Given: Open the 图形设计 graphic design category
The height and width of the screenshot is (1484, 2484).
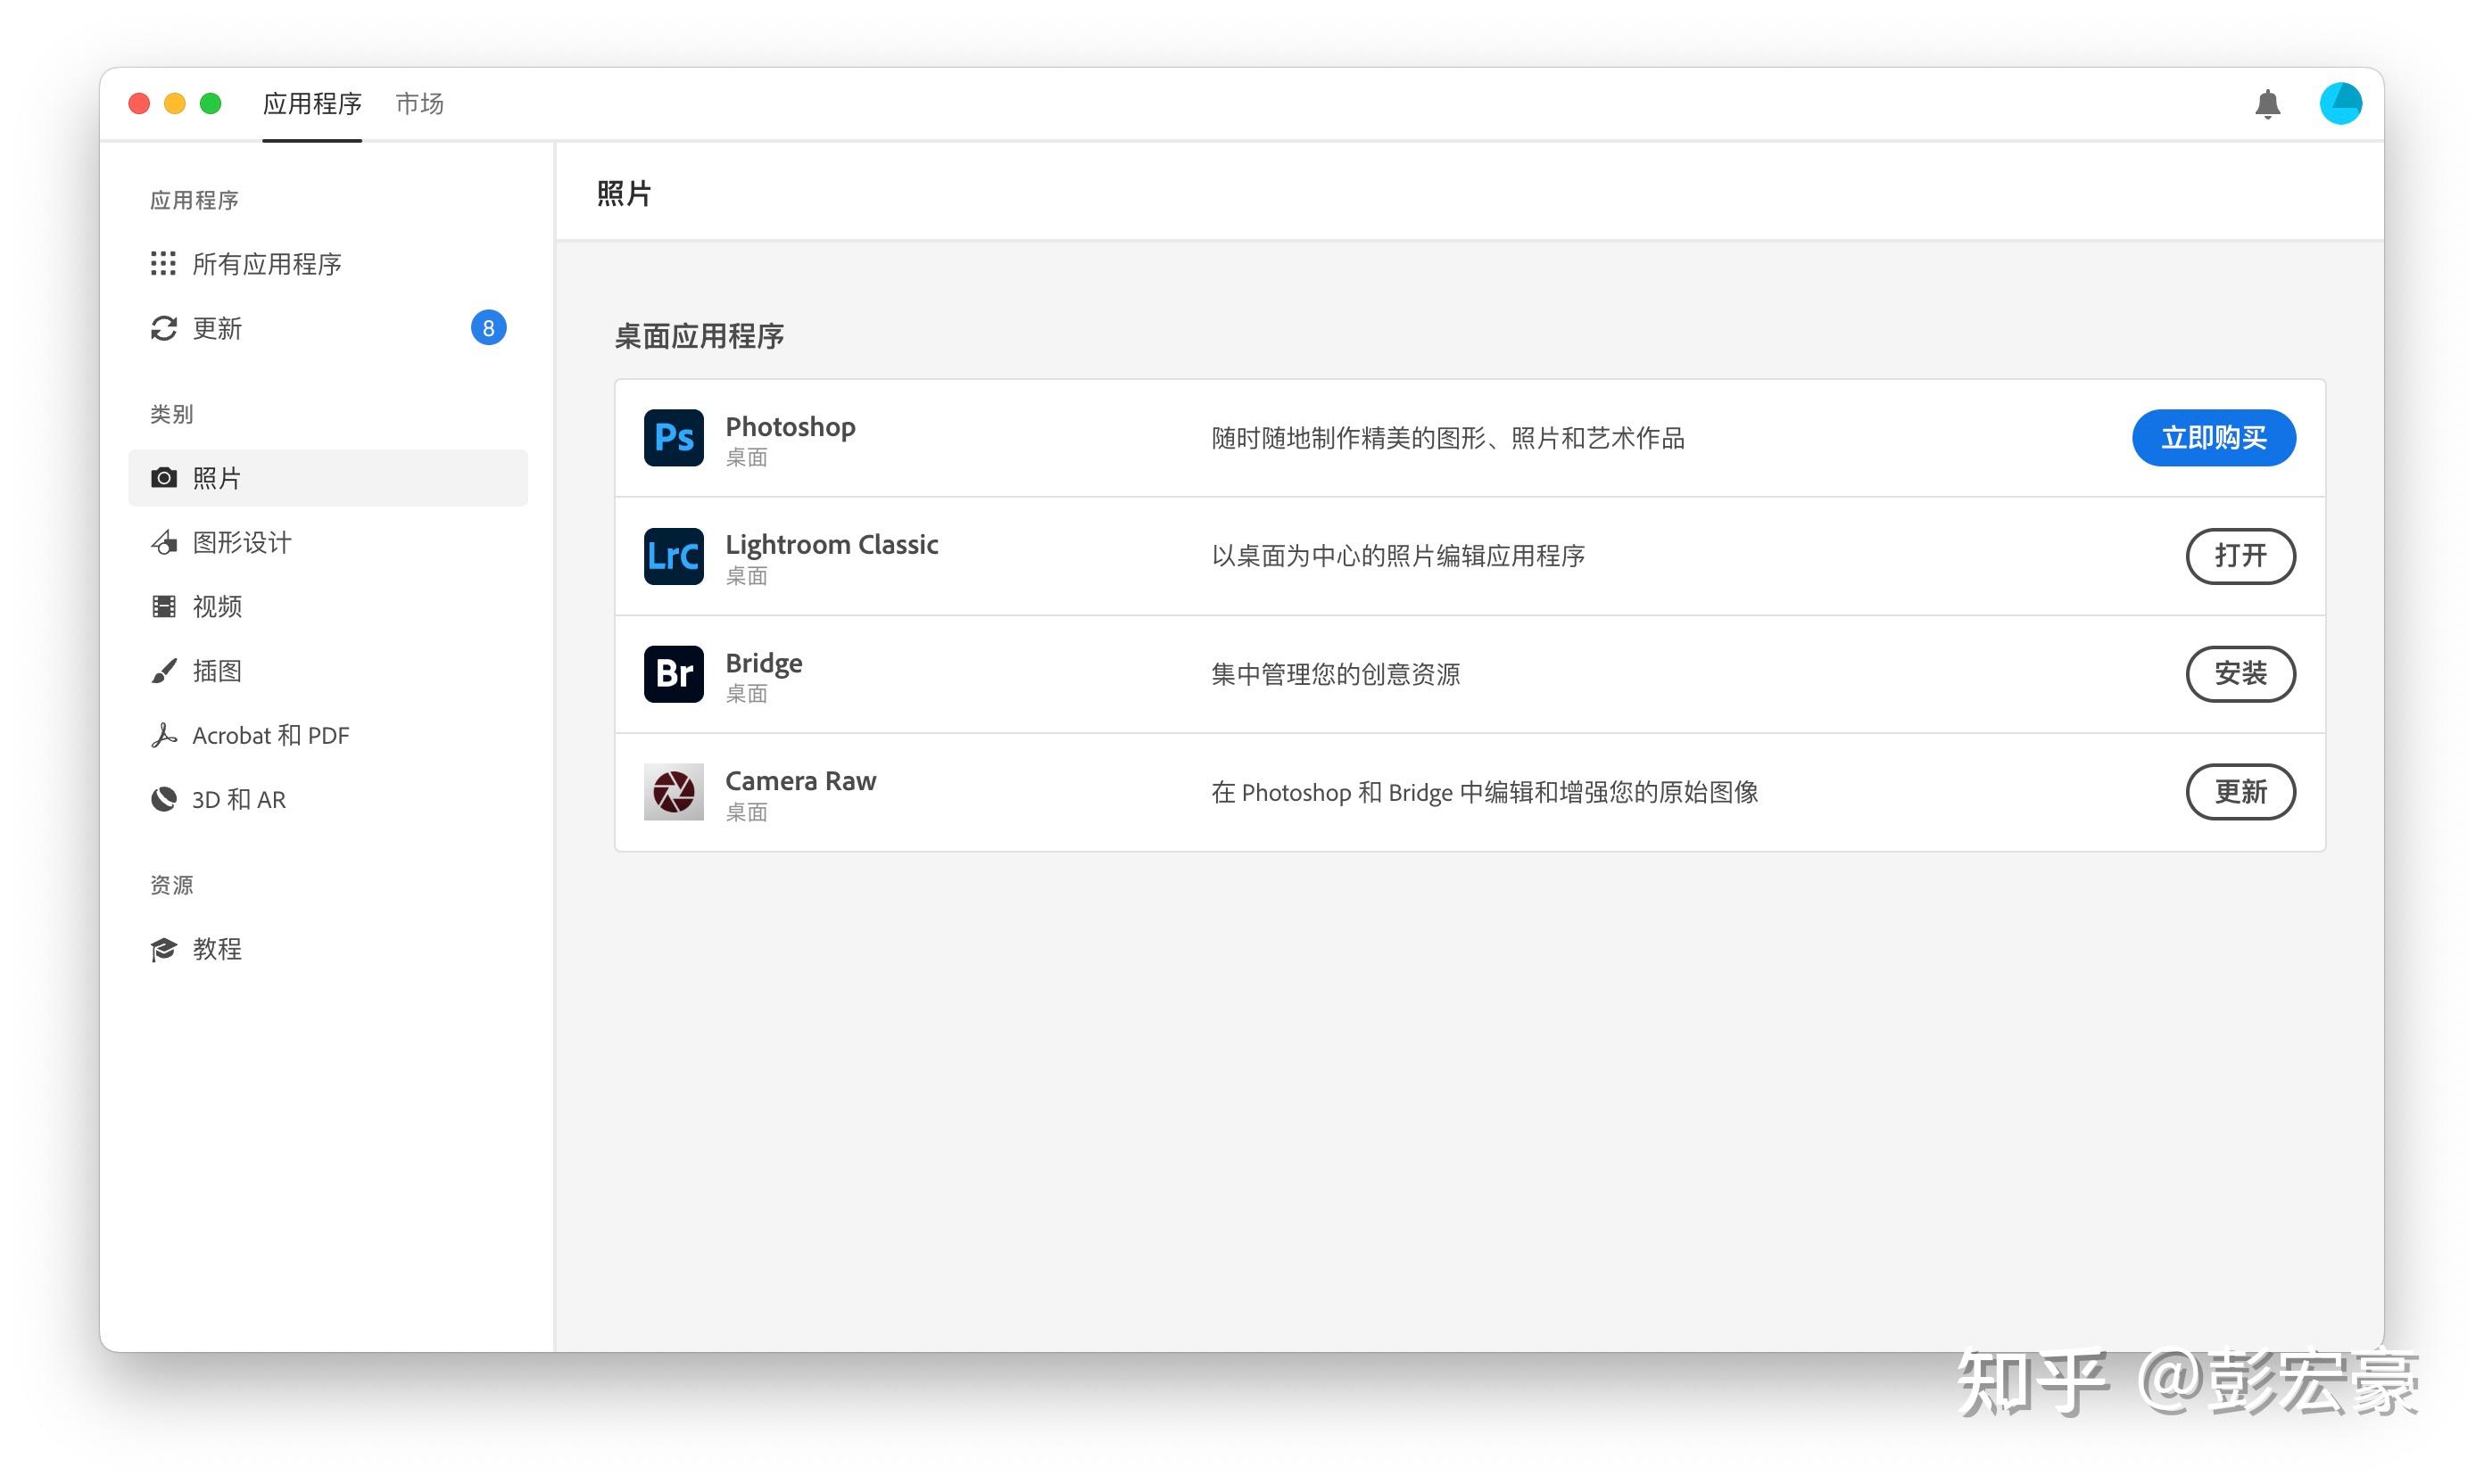Looking at the screenshot, I should tap(241, 543).
